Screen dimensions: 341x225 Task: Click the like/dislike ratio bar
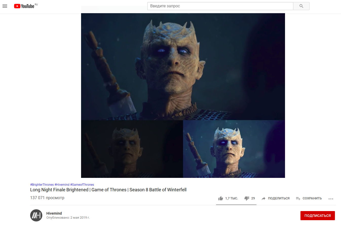[x=236, y=204]
